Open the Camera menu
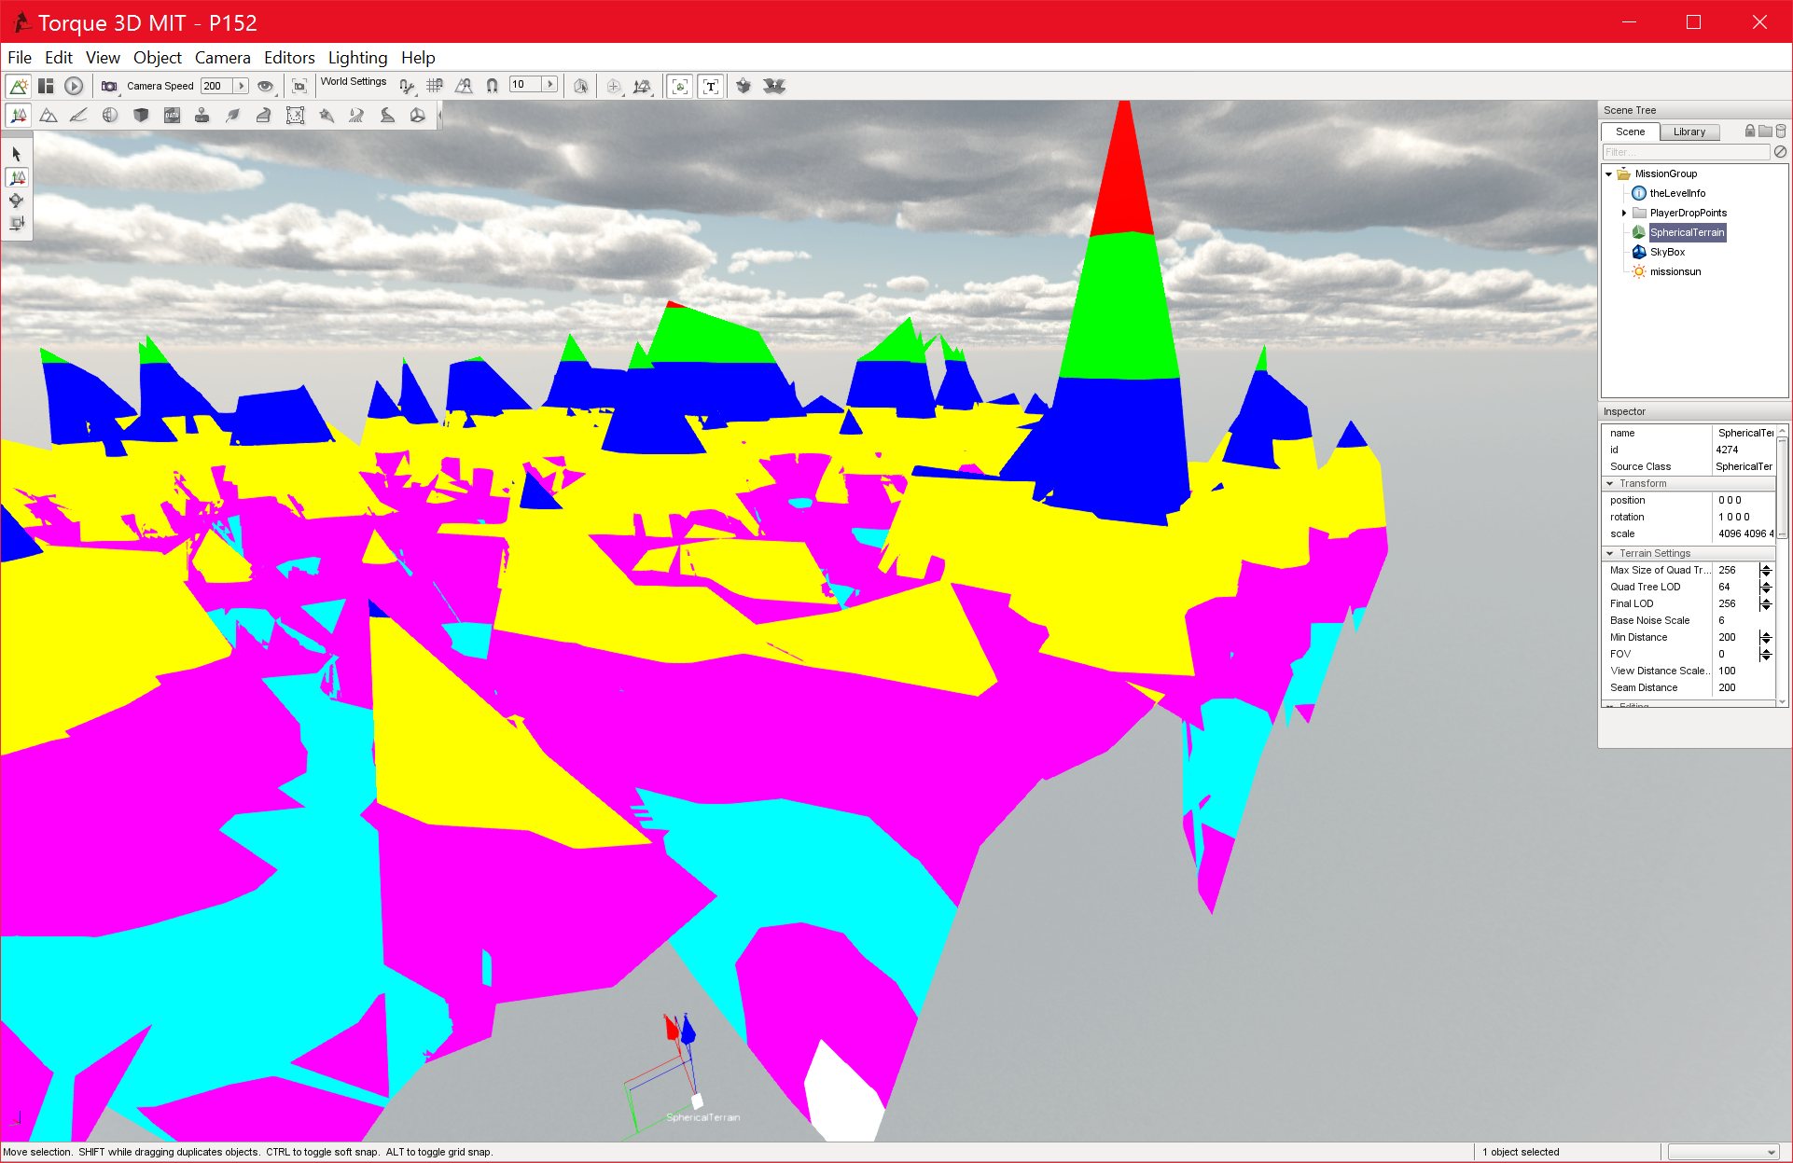 click(x=222, y=58)
